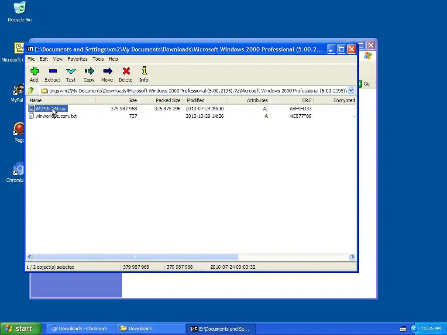Image resolution: width=447 pixels, height=335 pixels.
Task: Open the Help menu
Action: pyautogui.click(x=113, y=59)
